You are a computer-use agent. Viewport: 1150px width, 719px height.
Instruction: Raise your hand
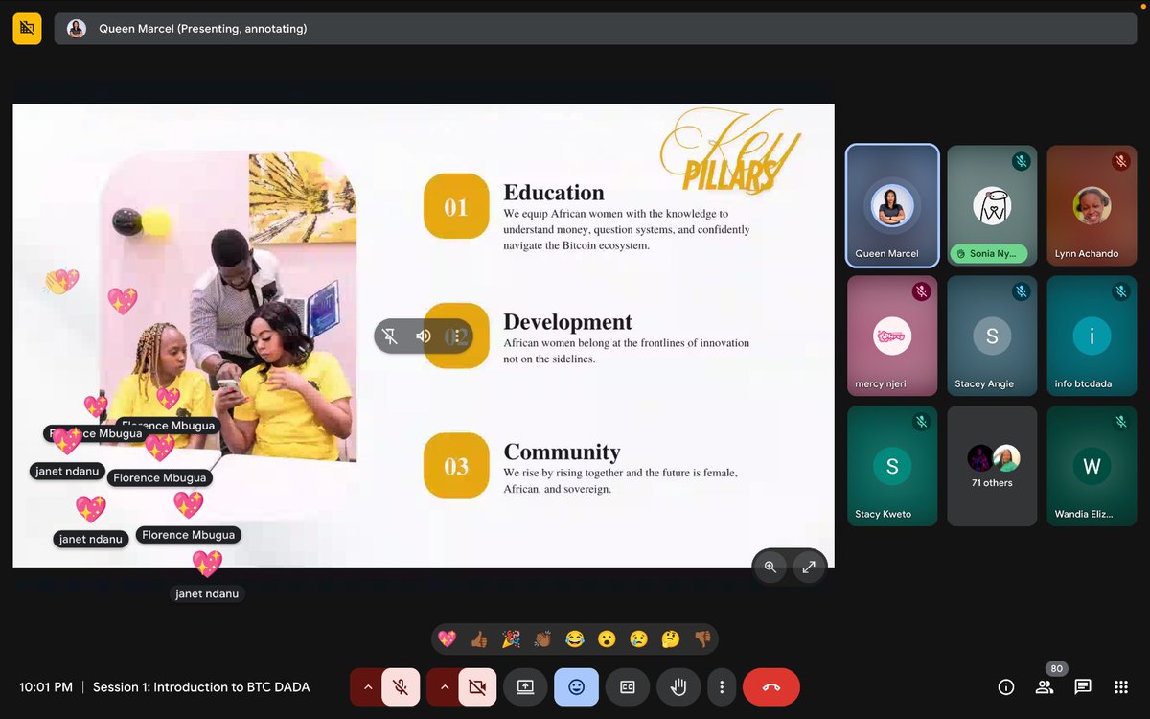(678, 686)
